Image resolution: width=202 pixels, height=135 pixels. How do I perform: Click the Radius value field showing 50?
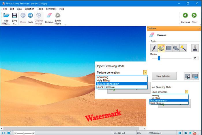pos(196,58)
